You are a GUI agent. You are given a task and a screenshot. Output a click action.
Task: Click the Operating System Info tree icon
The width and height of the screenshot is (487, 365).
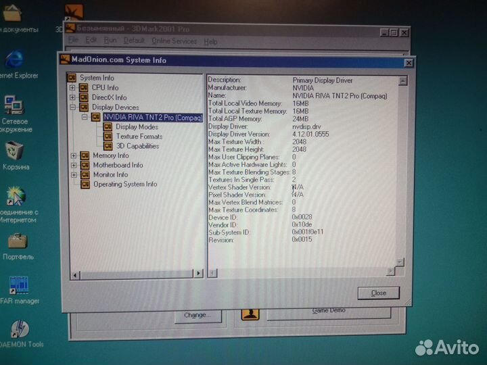click(85, 185)
